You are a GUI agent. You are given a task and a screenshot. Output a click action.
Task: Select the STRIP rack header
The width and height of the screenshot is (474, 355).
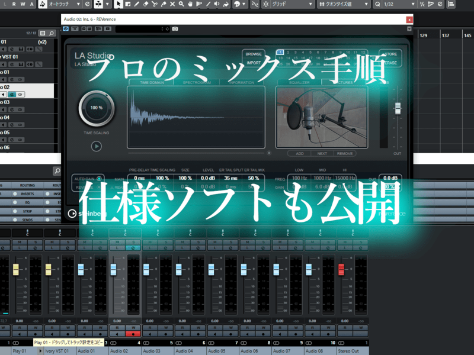click(x=27, y=211)
